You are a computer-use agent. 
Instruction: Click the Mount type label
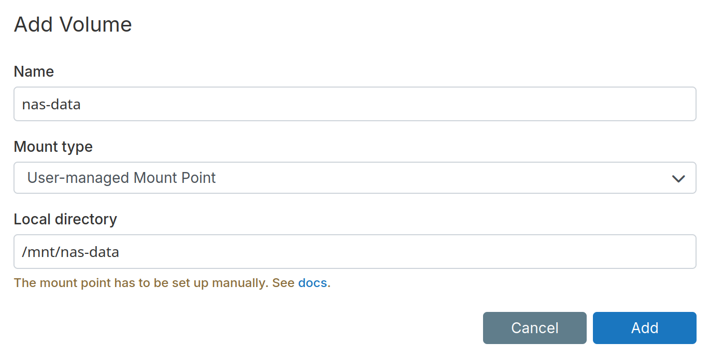(x=53, y=147)
